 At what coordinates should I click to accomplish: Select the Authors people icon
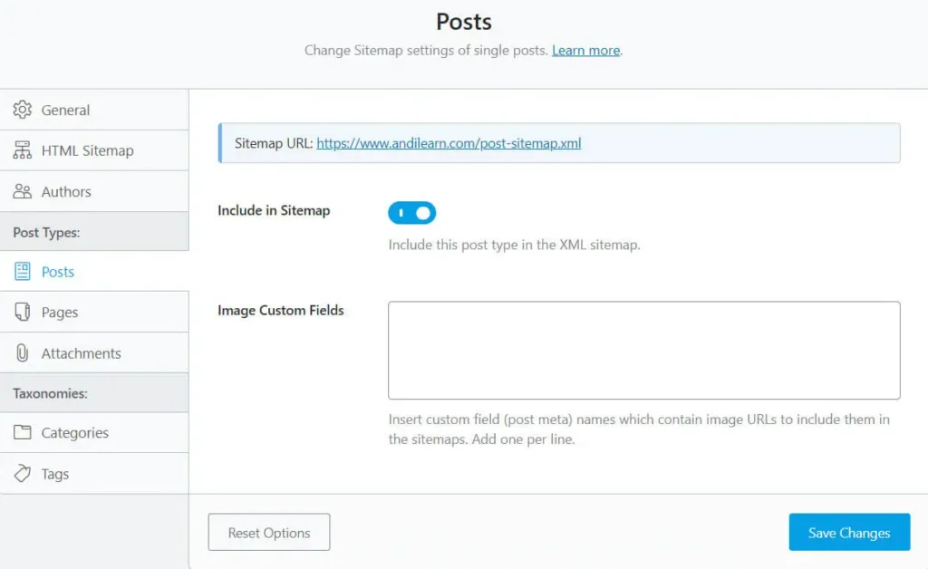(x=24, y=191)
